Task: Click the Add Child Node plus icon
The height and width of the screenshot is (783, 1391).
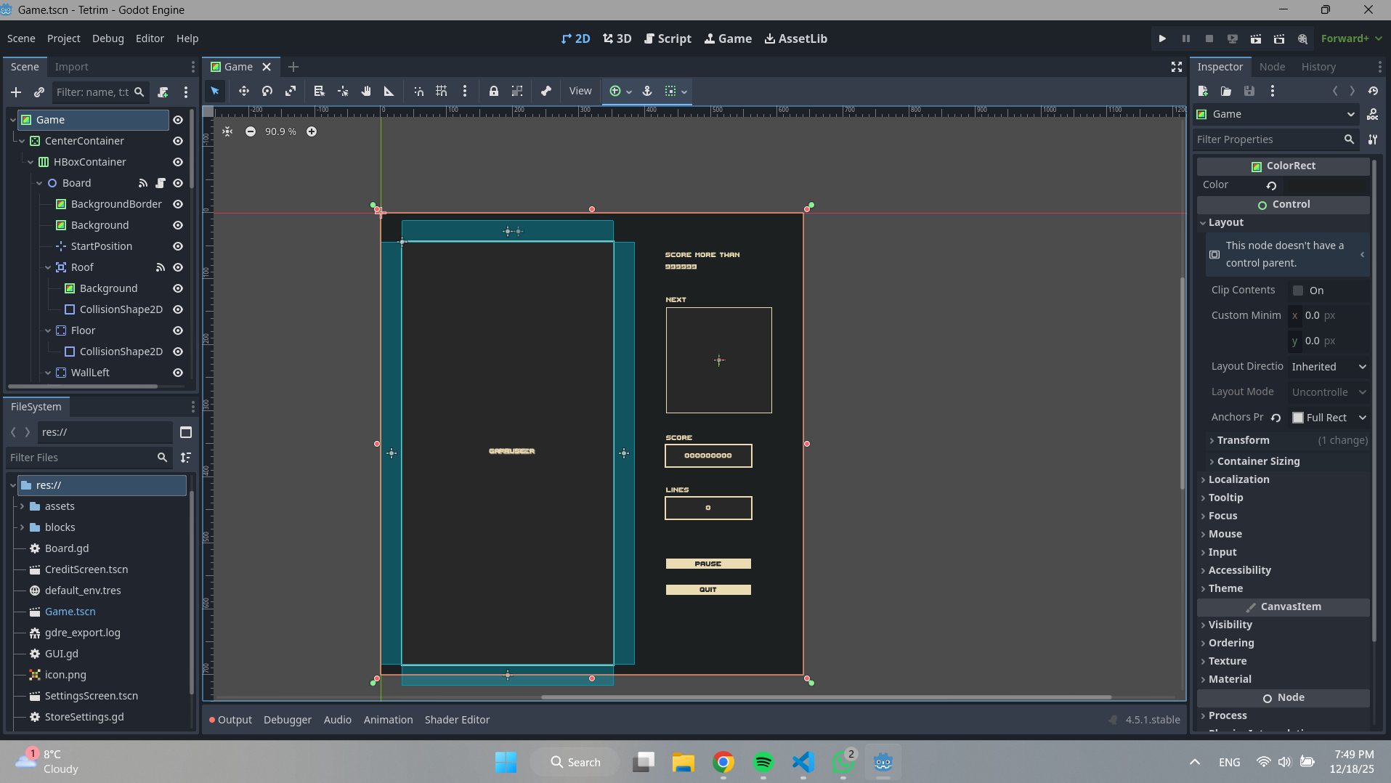Action: pyautogui.click(x=16, y=92)
